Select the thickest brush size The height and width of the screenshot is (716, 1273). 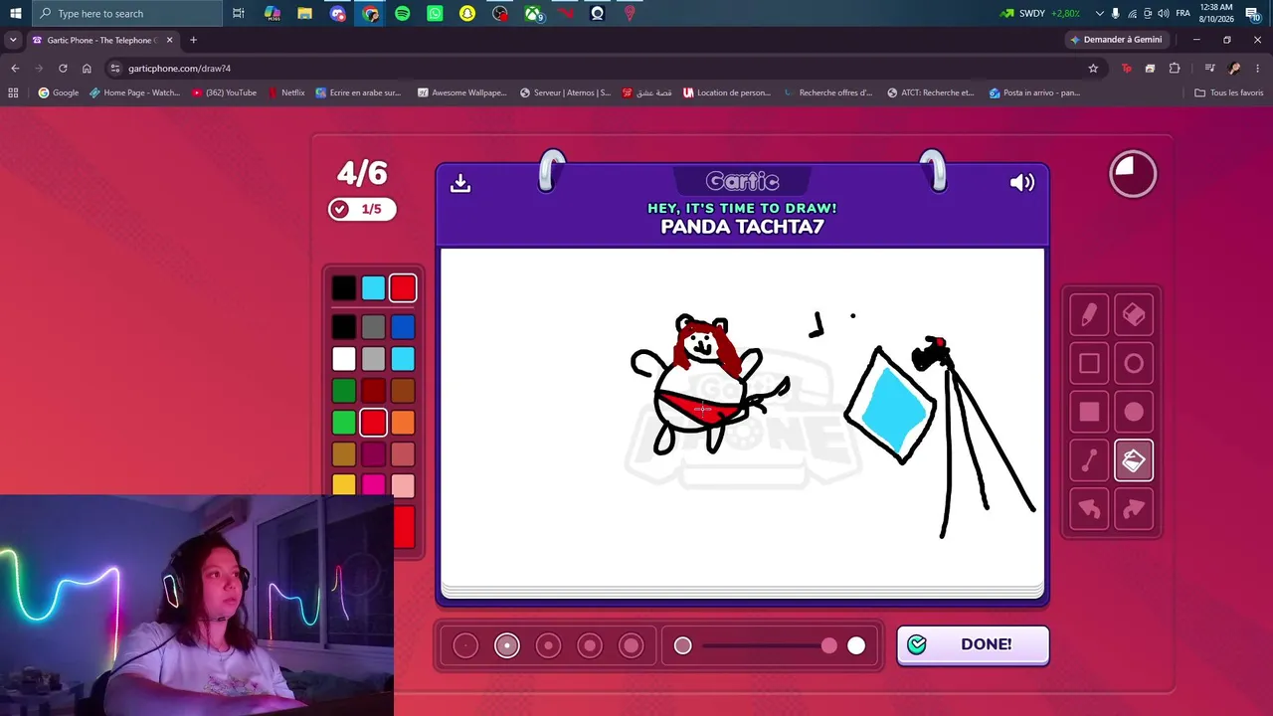pos(632,646)
